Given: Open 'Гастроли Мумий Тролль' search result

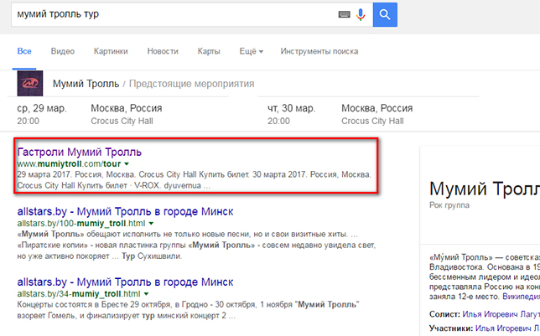Looking at the screenshot, I should pos(79,152).
